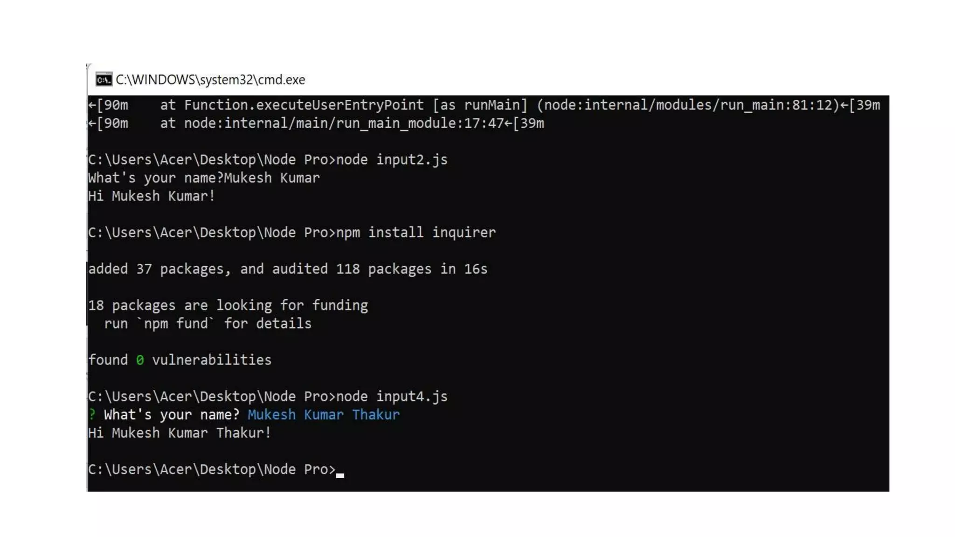Click the green 0 vulnerabilities number
This screenshot has height=537, width=955.
click(140, 360)
